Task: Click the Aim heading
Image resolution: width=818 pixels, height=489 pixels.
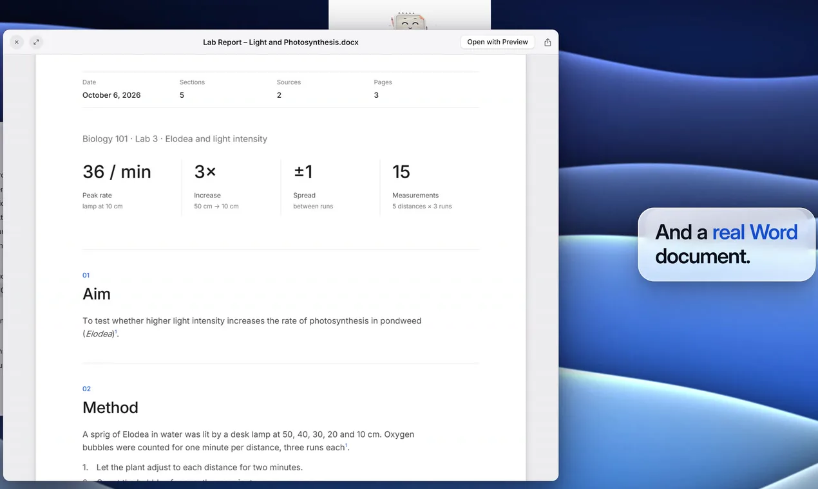Action: tap(97, 294)
